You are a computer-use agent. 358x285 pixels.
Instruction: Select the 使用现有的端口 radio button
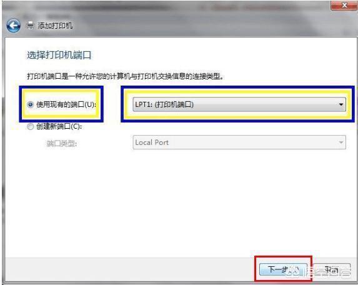click(x=30, y=104)
